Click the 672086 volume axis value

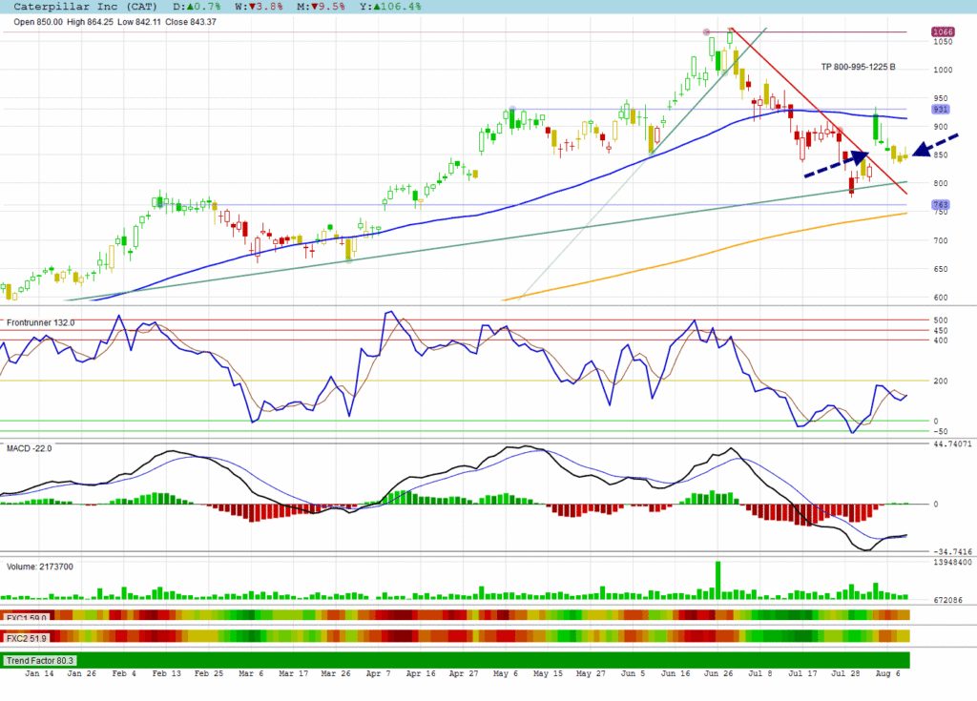coord(947,600)
